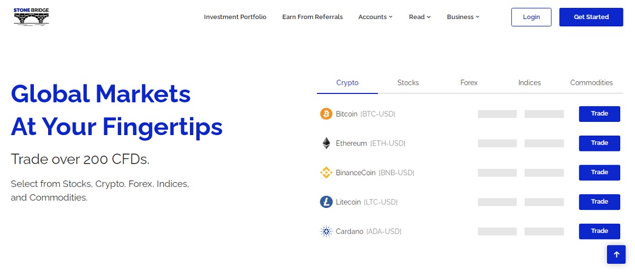Viewport: 635px width, 276px height.
Task: Select the Crypto tab
Action: coord(347,83)
